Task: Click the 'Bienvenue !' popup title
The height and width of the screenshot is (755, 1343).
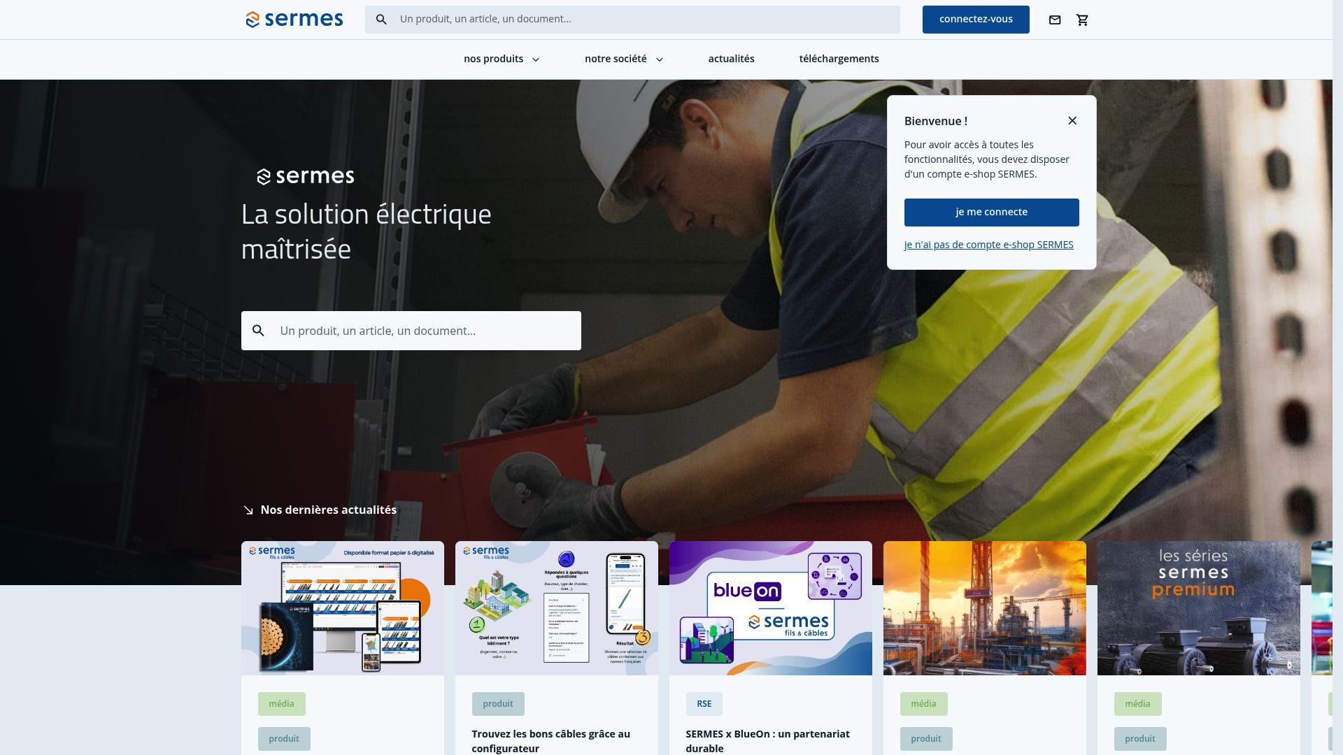Action: pos(936,121)
